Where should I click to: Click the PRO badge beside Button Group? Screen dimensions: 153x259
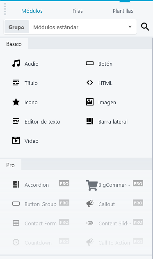tap(64, 203)
